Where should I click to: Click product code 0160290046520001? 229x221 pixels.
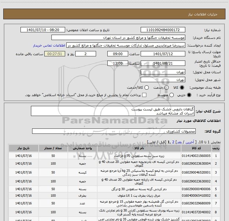[x=196, y=172]
